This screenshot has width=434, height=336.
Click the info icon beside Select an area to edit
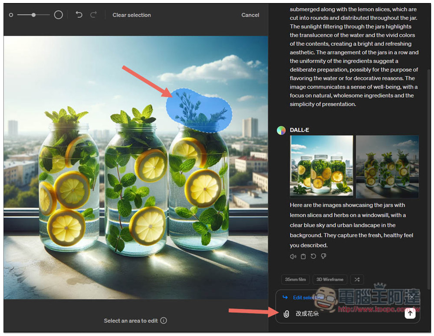pos(164,320)
